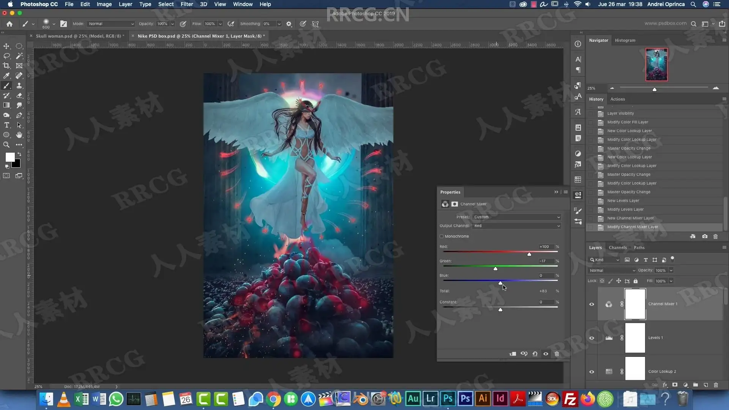Switch to the Channels tab
The width and height of the screenshot is (729, 410).
[617, 248]
